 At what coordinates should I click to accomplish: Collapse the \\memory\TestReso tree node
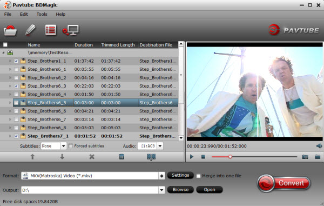(3, 53)
